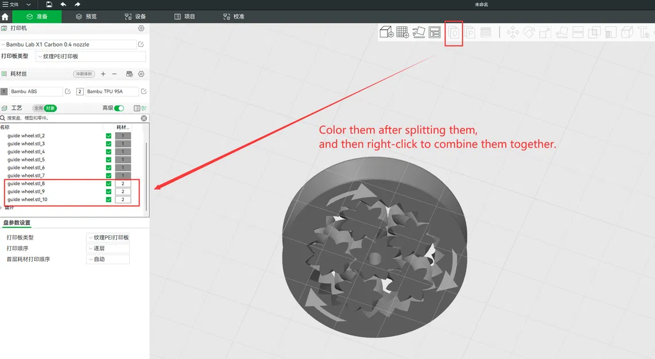Select the Mesh boolean tool

(x=594, y=32)
